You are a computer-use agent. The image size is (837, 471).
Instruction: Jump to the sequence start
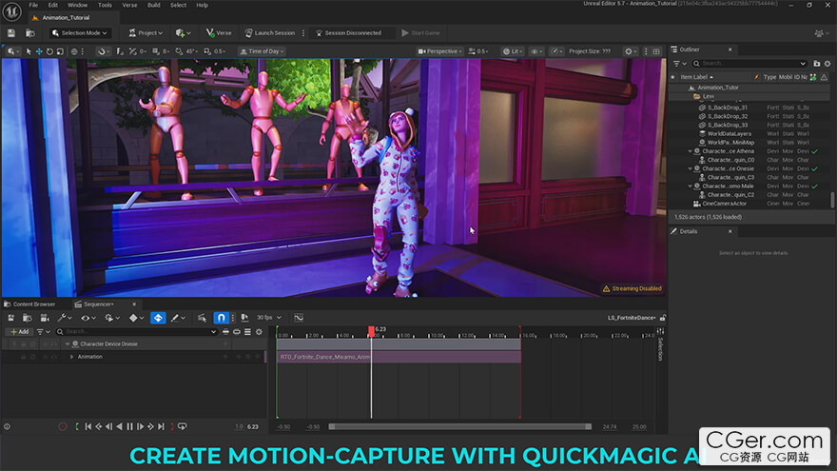click(87, 426)
